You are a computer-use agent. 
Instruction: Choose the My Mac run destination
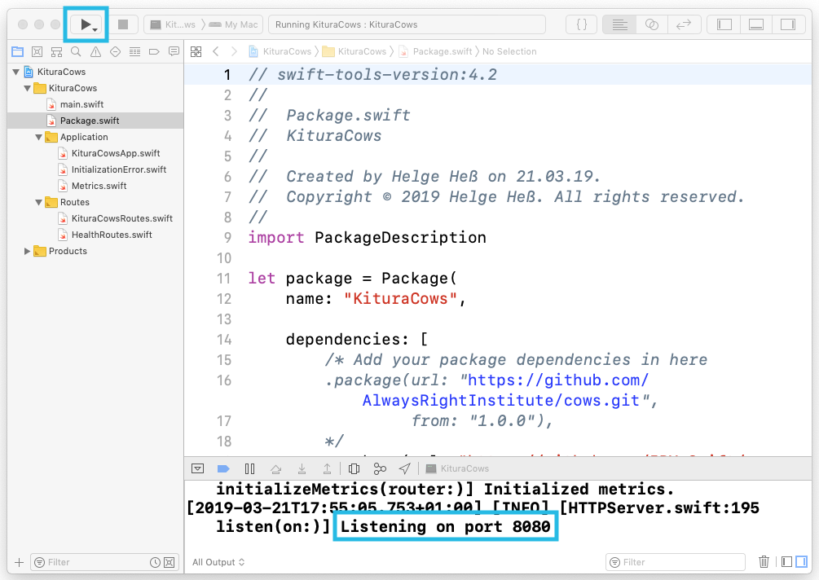[234, 24]
